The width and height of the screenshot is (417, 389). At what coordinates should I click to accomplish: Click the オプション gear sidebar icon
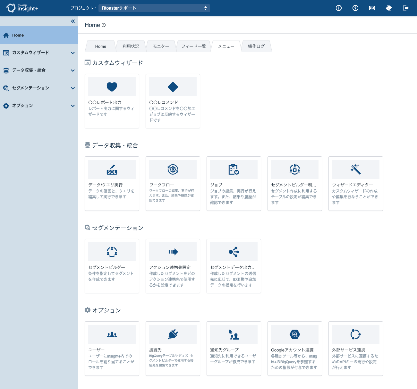click(x=6, y=106)
